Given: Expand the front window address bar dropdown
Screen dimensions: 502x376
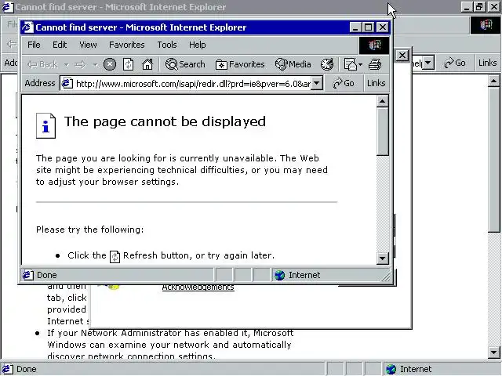Looking at the screenshot, I should (316, 84).
